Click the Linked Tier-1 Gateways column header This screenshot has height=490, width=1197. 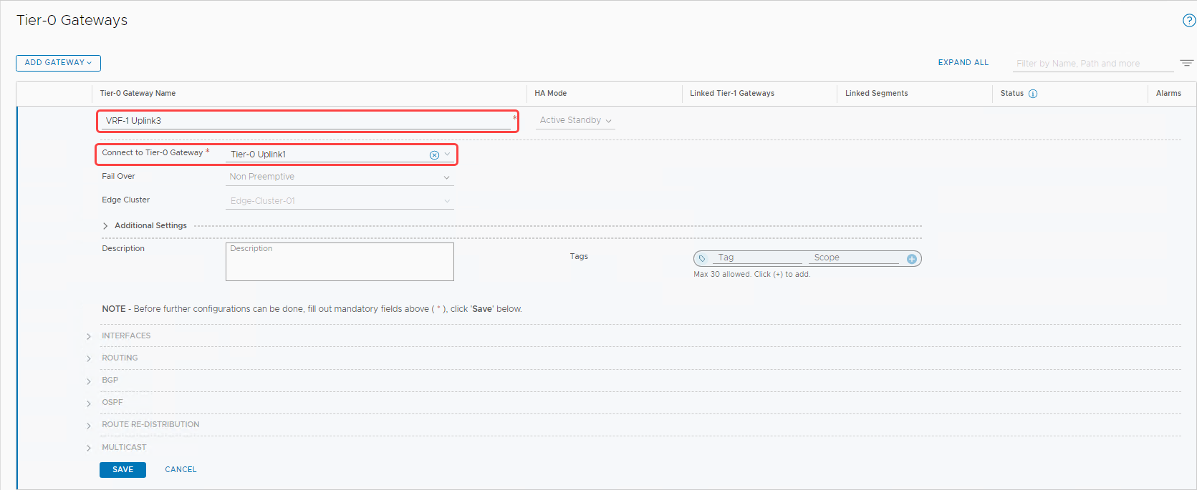732,94
